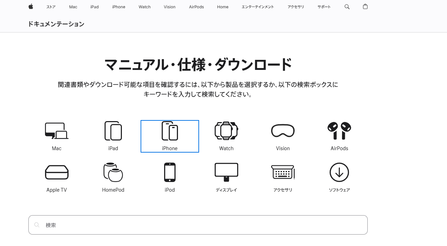Pick the Vision headset icon
The width and height of the screenshot is (447, 246).
tap(283, 131)
